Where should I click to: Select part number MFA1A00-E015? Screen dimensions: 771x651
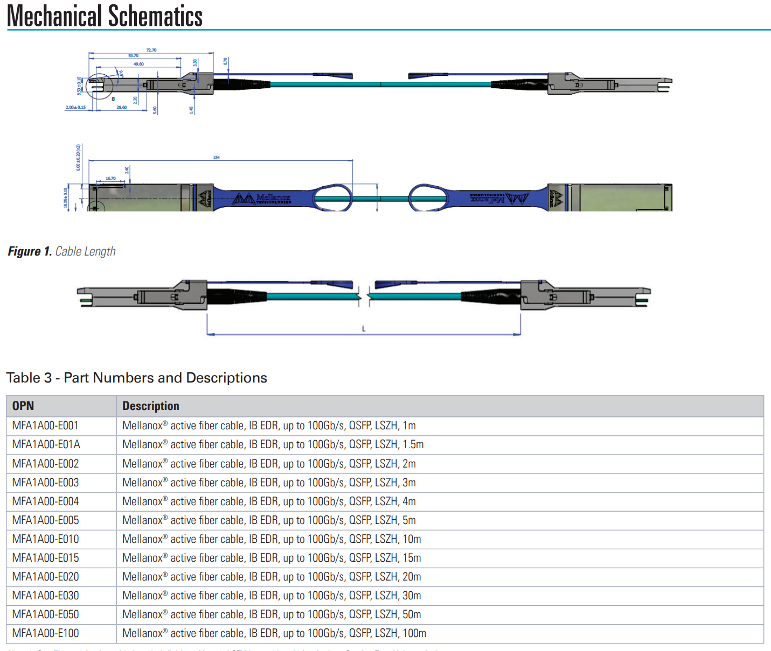(45, 558)
